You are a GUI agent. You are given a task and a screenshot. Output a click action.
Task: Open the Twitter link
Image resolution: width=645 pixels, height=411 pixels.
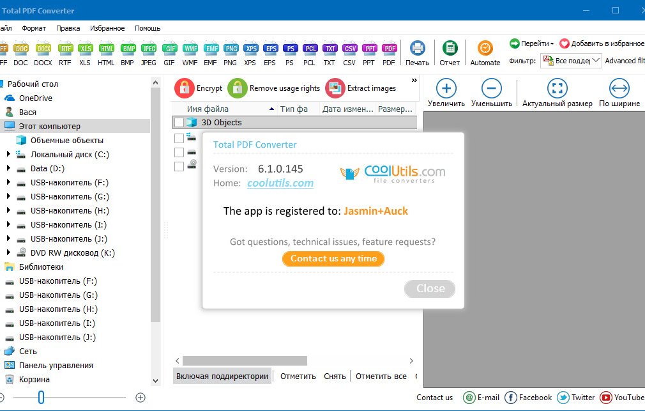click(x=576, y=398)
